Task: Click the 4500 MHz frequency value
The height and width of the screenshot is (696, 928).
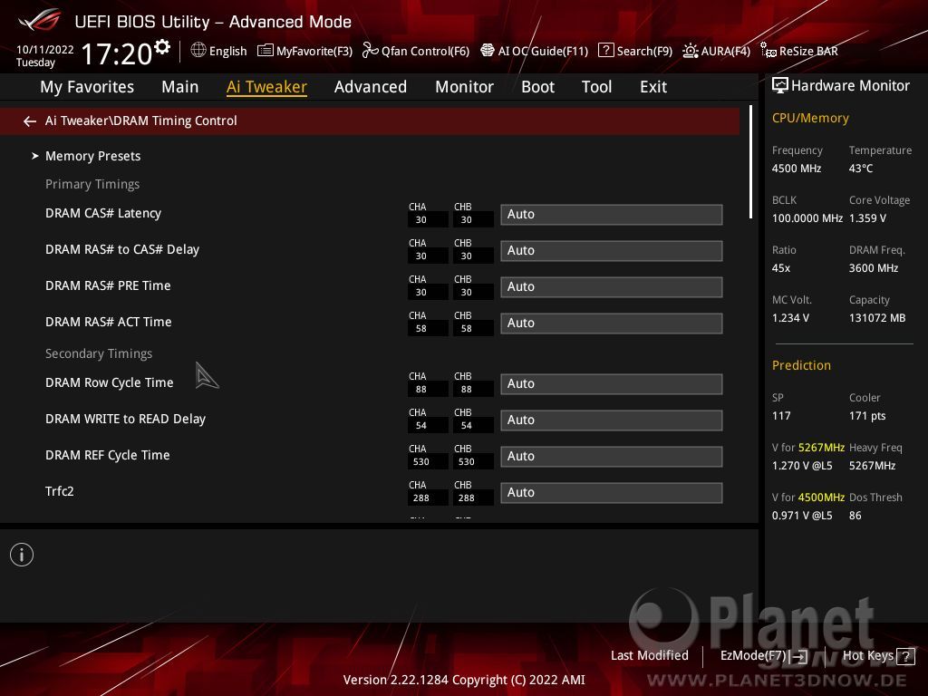Action: tap(796, 169)
